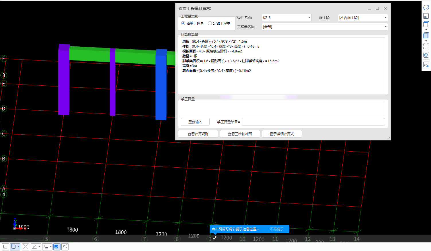Open the angle snap dropdown arrow
Image resolution: width=431 pixels, height=251 pixels.
[x=39, y=247]
